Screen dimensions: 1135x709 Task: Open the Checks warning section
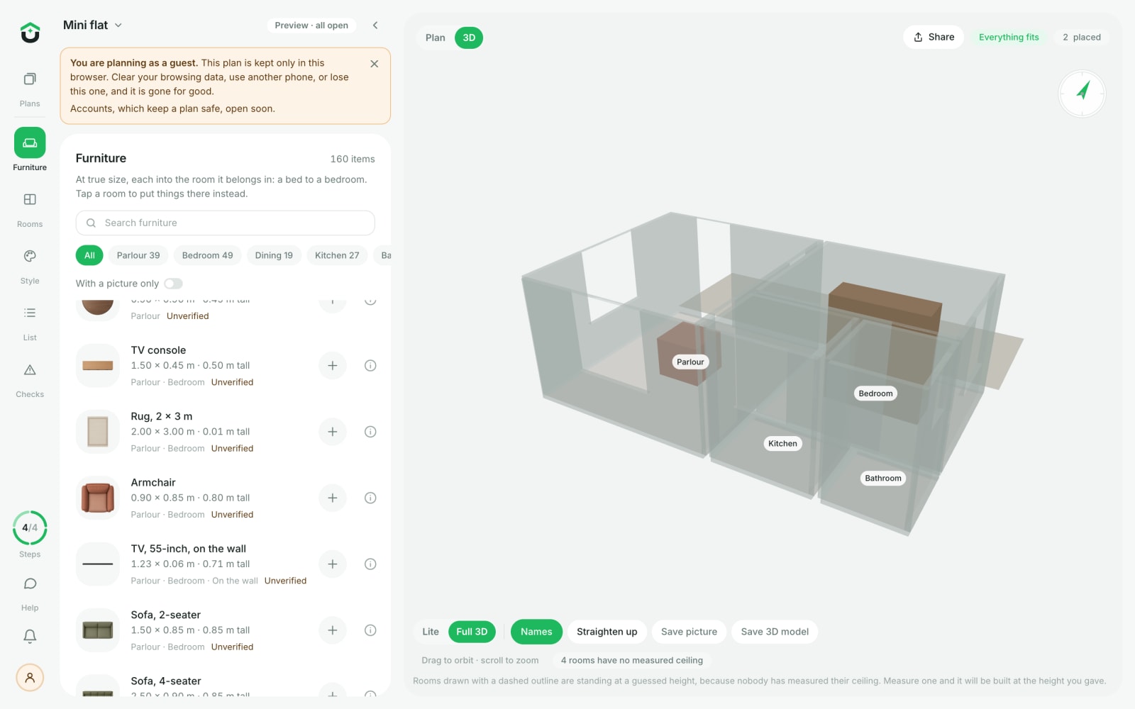[30, 379]
